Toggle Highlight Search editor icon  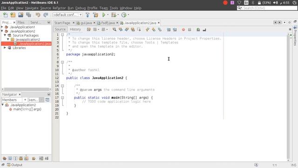(133, 29)
